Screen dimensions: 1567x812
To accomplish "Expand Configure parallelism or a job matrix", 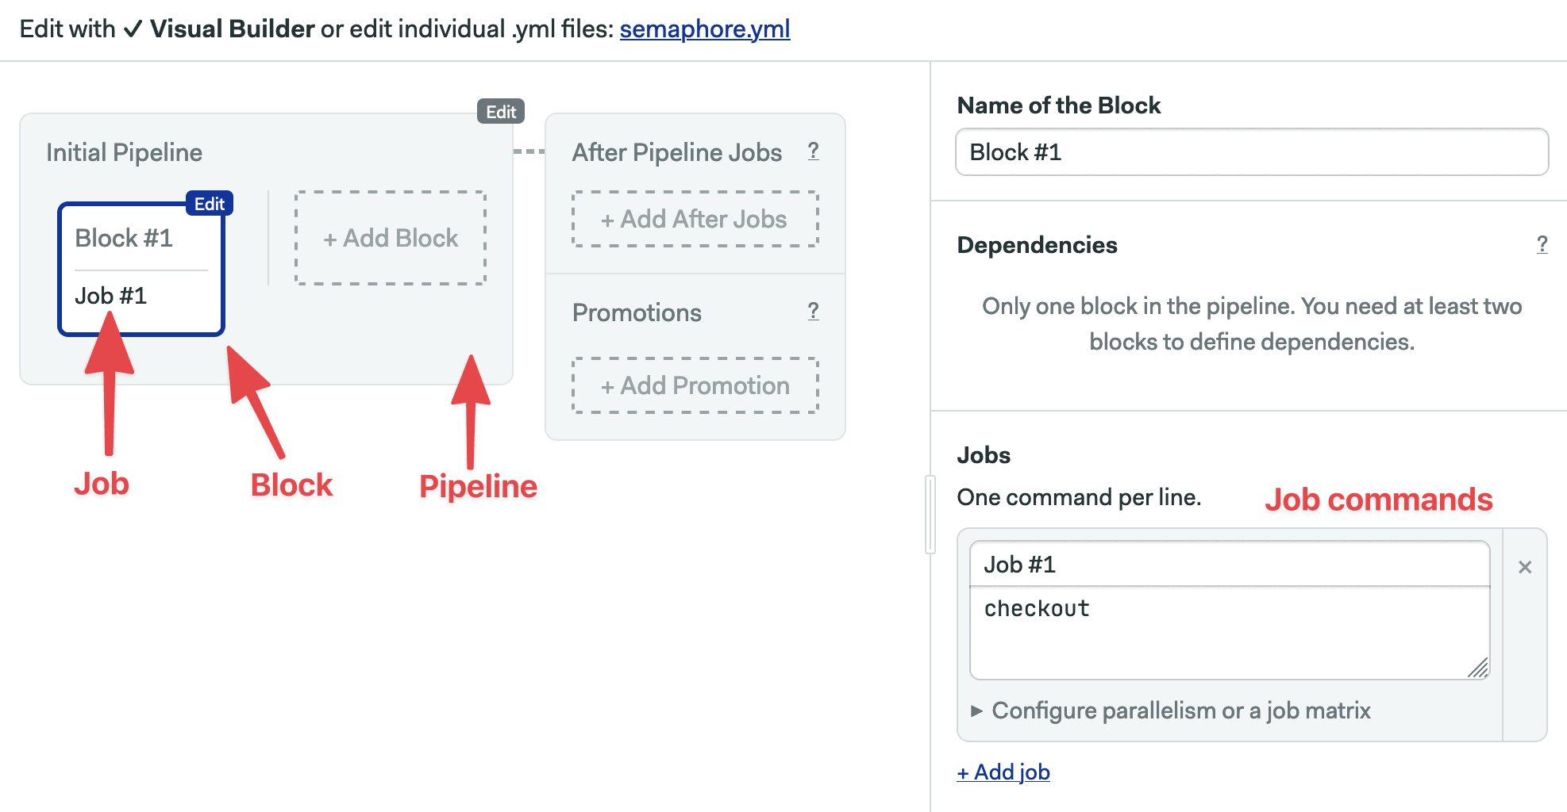I will tap(1180, 710).
